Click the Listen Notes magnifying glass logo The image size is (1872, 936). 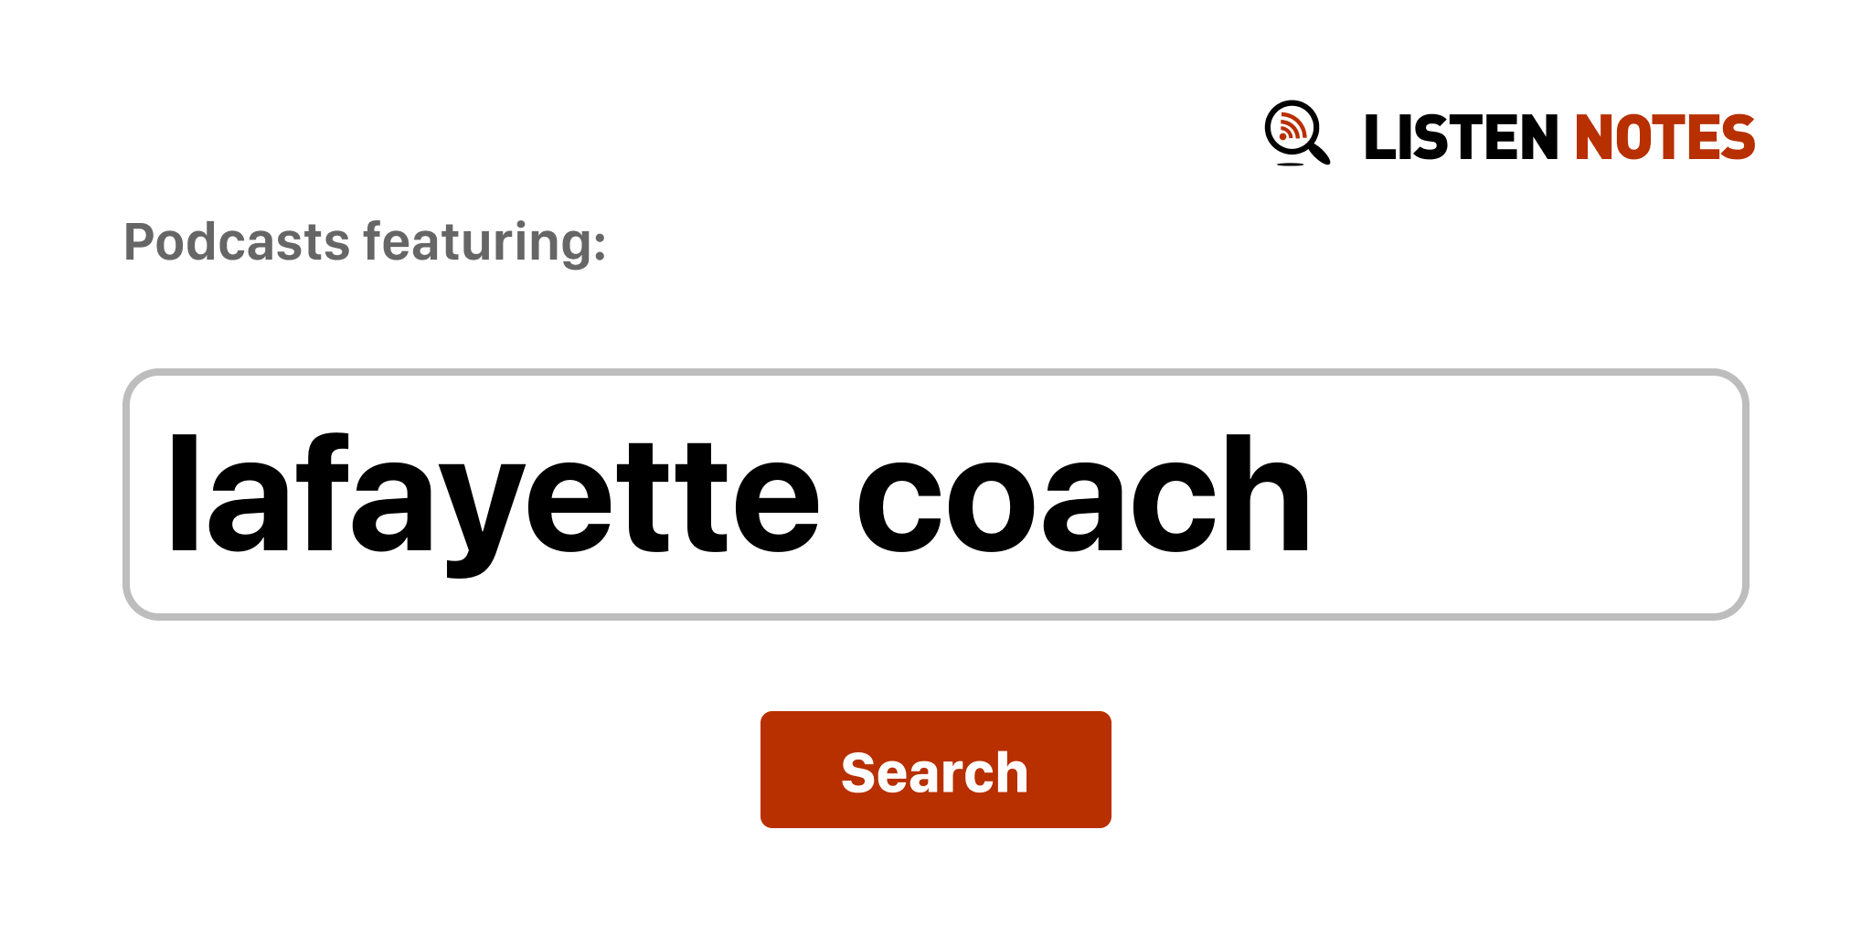1295,132
